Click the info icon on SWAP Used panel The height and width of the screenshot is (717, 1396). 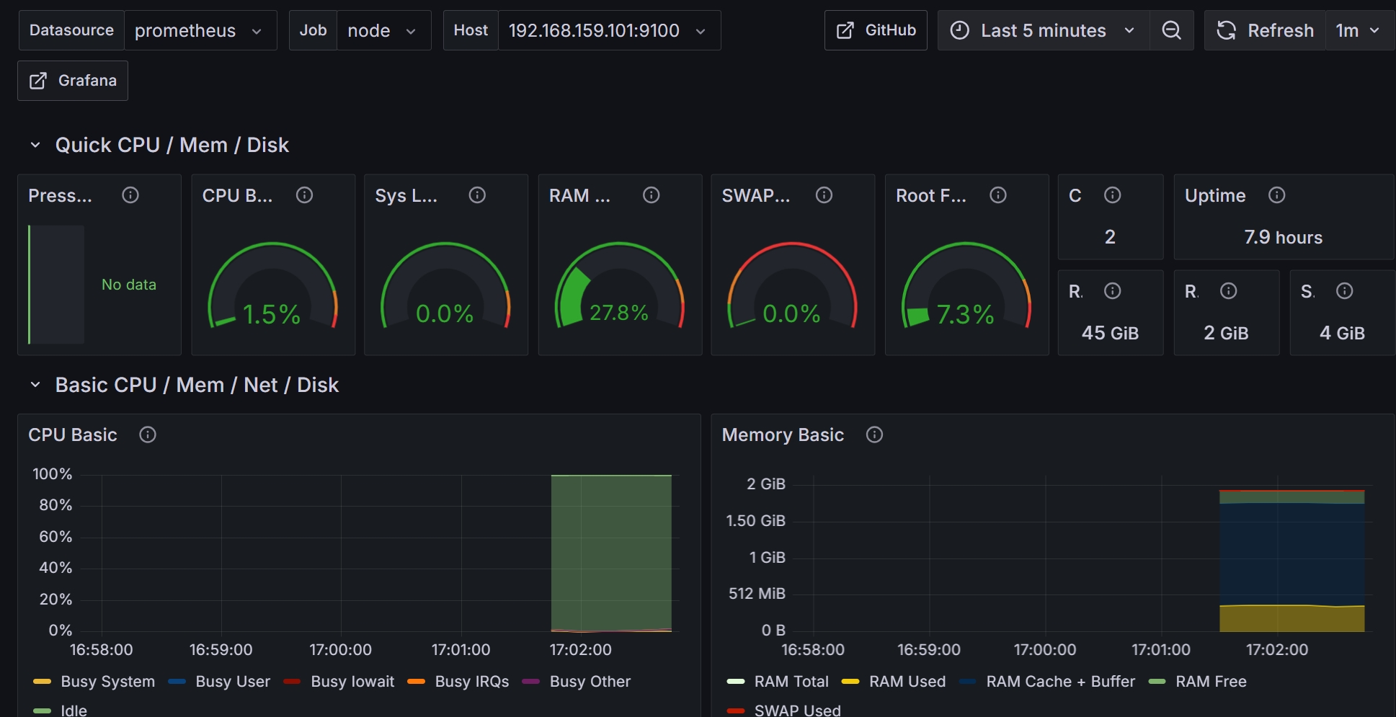tap(824, 195)
